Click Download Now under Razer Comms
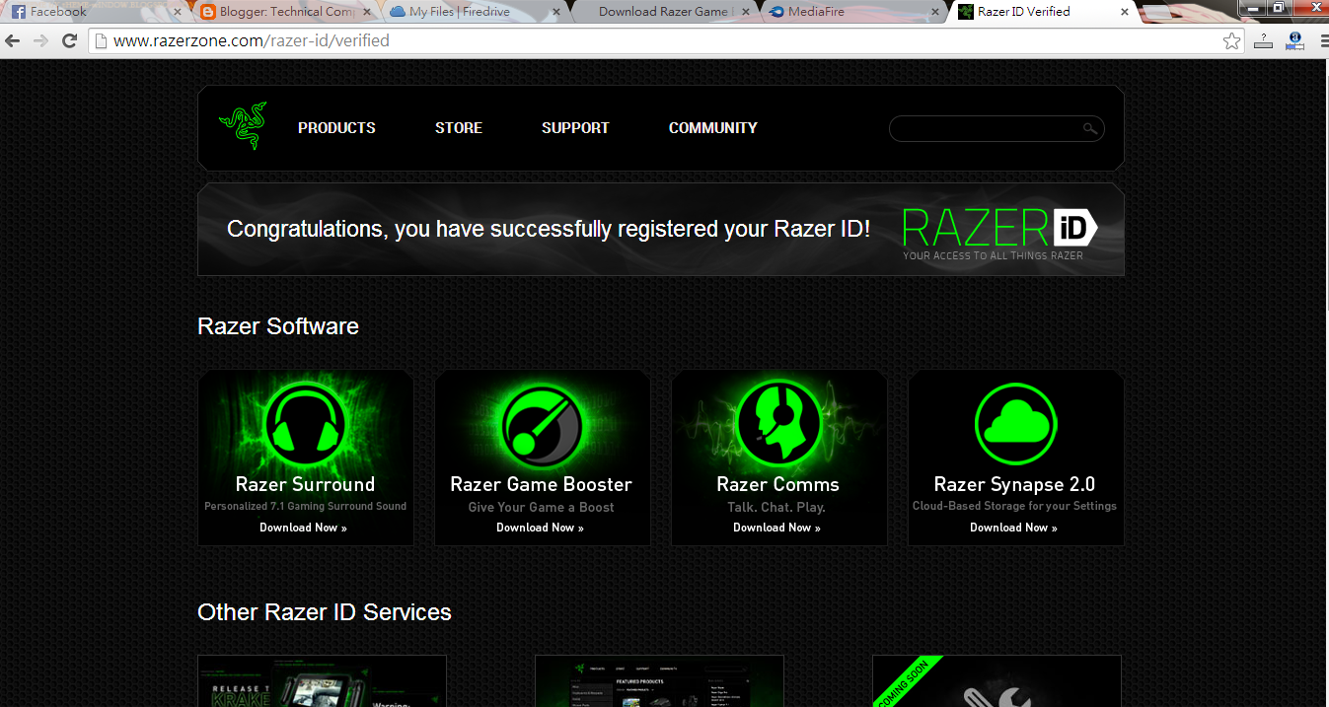Screen dimensions: 1329x707 coord(776,528)
